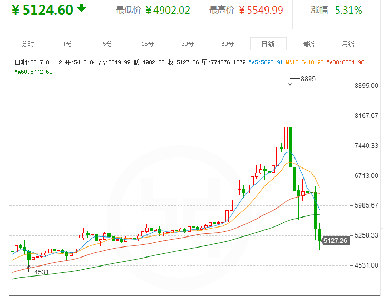383x296 pixels.
Task: Click the last green candlestick on the chart
Action: [319, 235]
